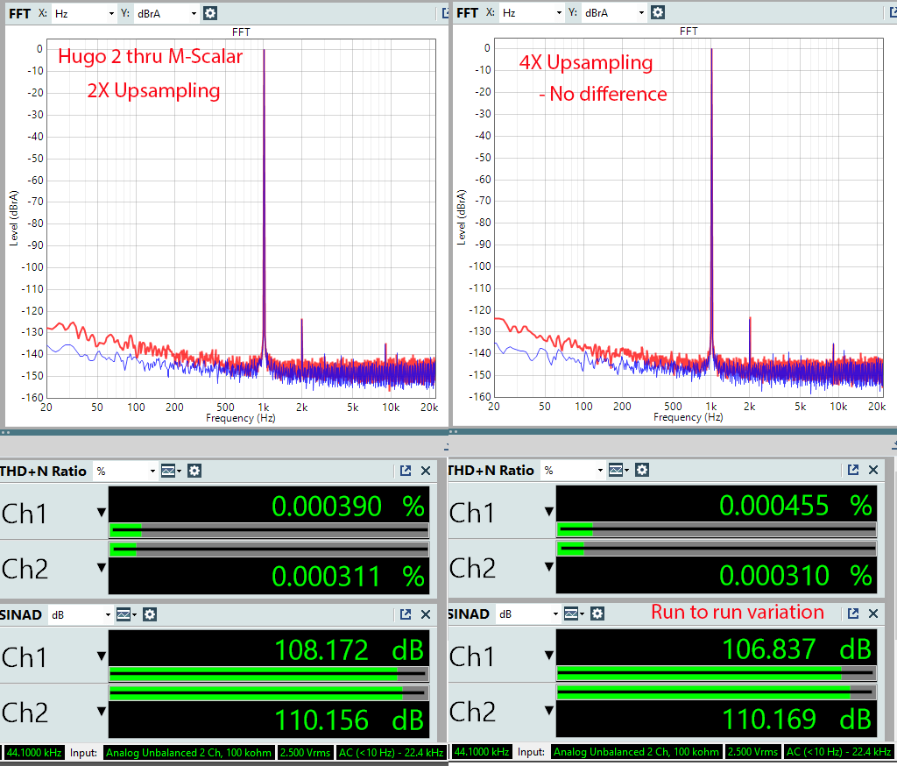Click right status bar 44.1000 kHz sample rate
Viewport: 897px width, 766px height.
(481, 752)
